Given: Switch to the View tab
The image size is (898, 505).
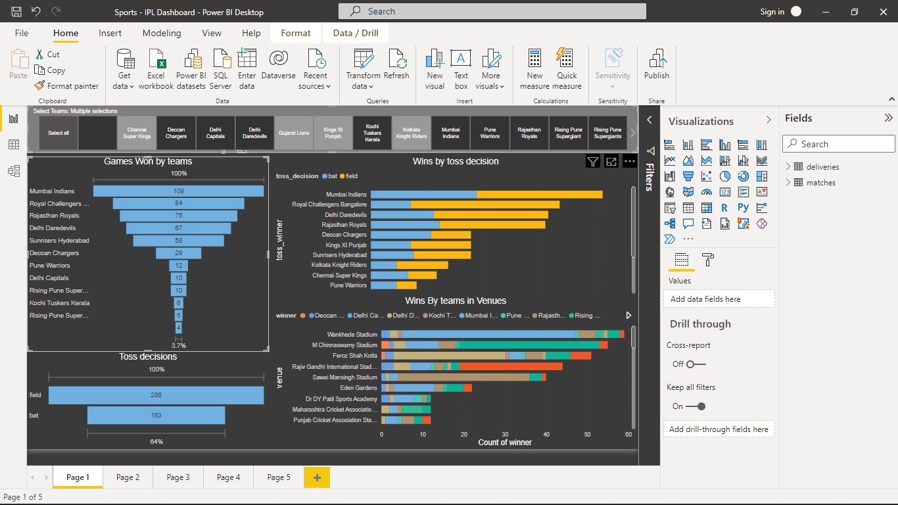Looking at the screenshot, I should [212, 33].
